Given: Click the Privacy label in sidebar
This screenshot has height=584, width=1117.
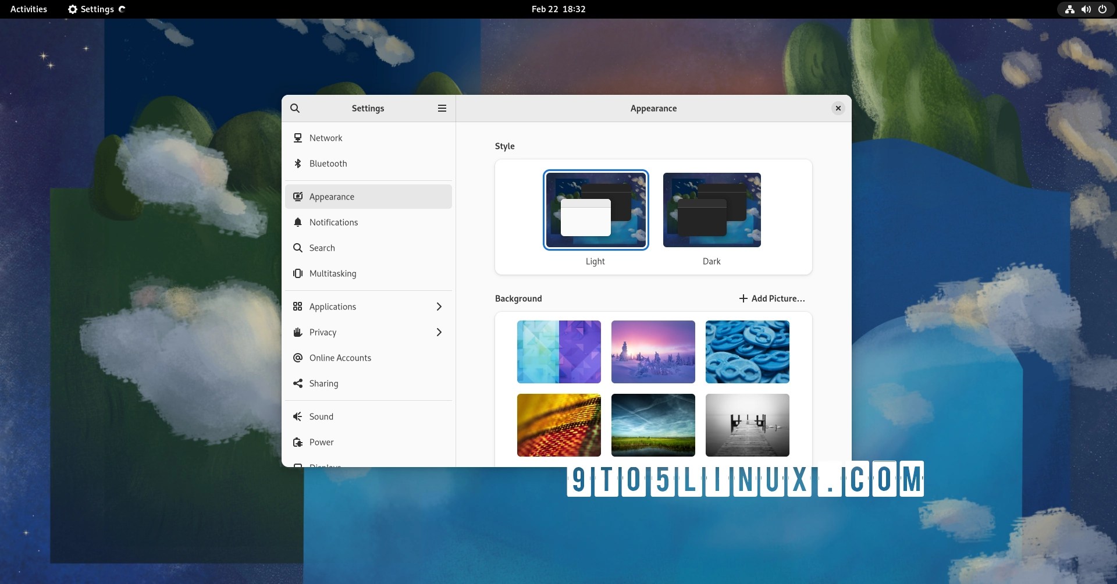Looking at the screenshot, I should click(323, 332).
